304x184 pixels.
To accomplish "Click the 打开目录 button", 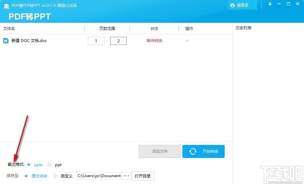I will point(143,176).
